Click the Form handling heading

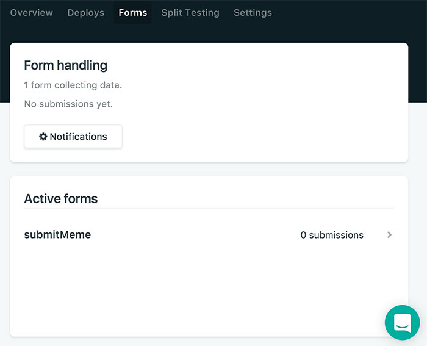[65, 65]
